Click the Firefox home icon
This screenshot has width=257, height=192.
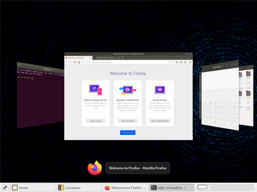pos(79,62)
